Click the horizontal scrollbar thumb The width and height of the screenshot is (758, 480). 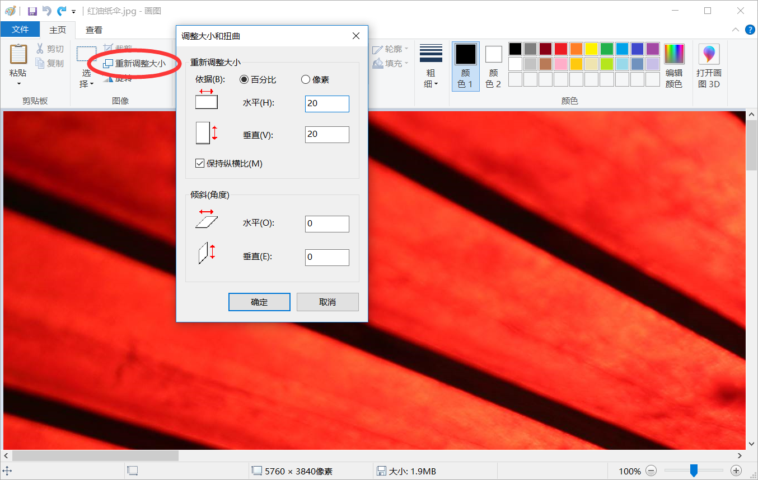click(x=95, y=456)
